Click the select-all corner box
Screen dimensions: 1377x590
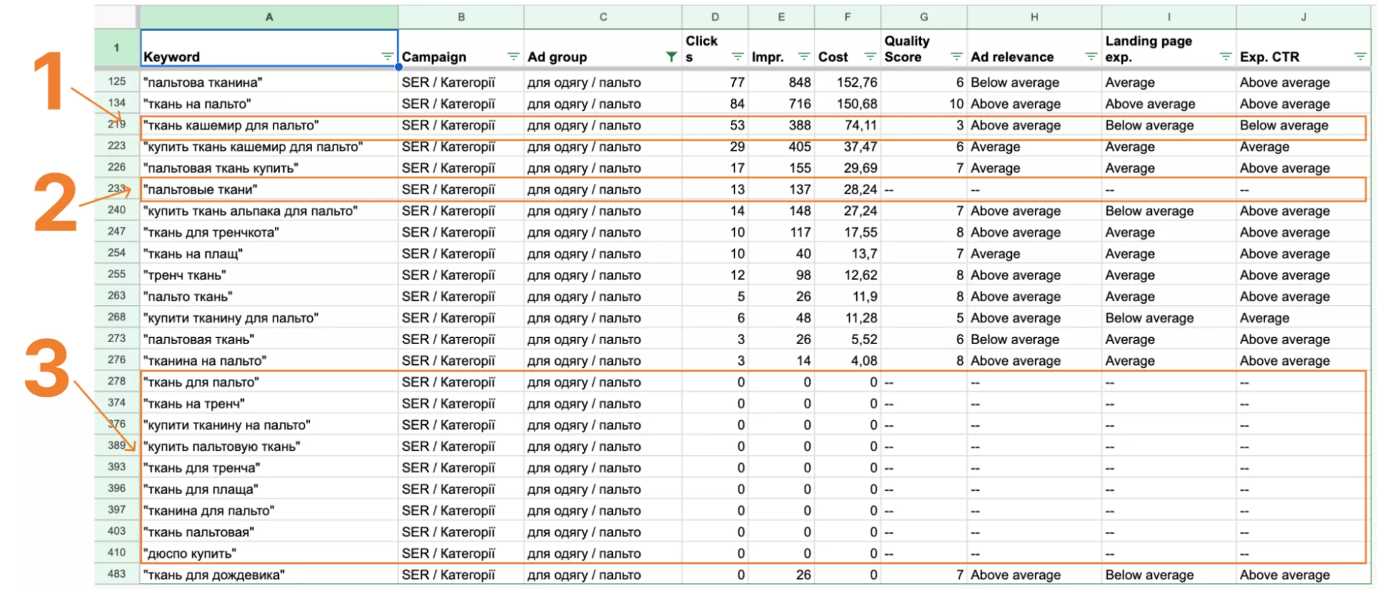[116, 17]
